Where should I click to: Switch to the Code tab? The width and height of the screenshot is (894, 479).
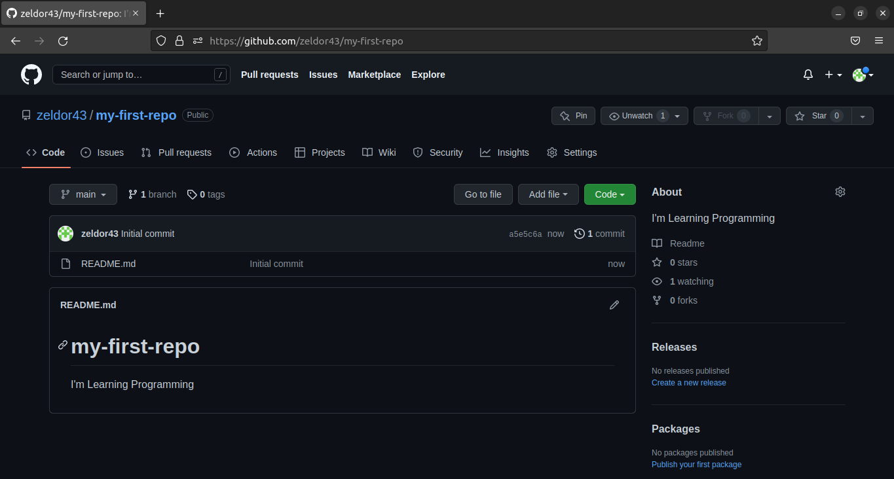tap(46, 152)
